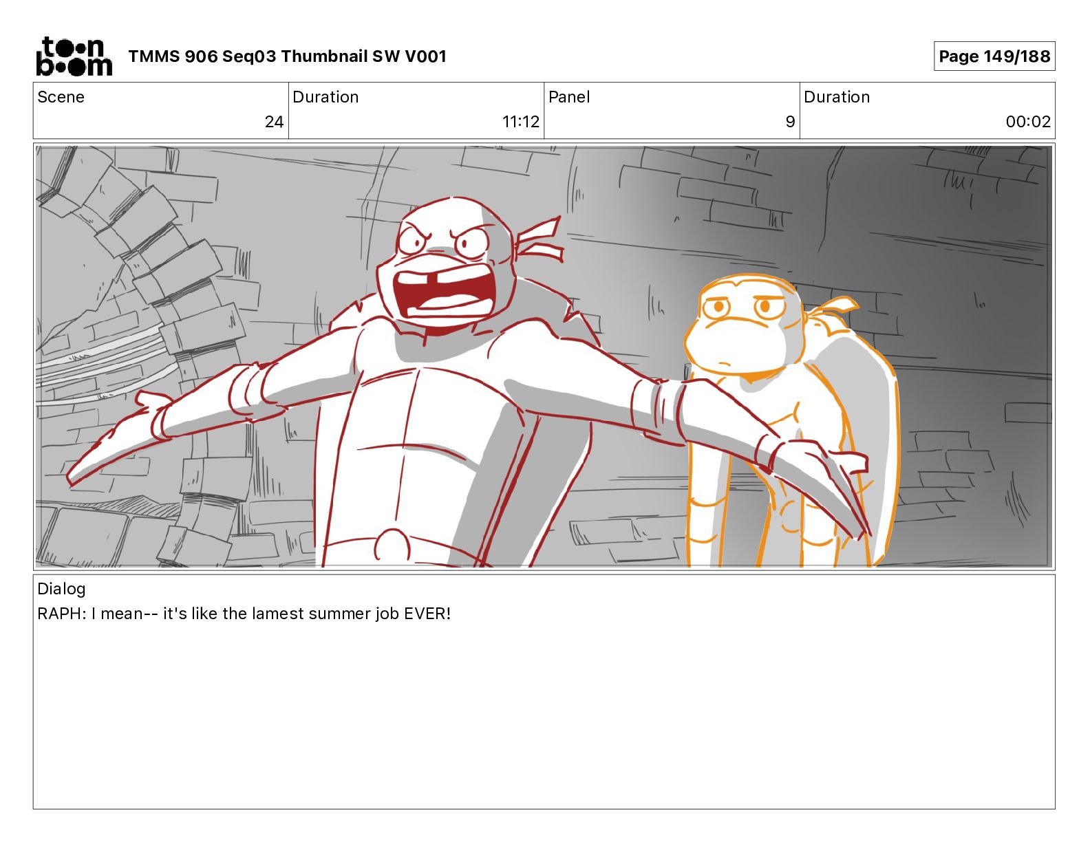Select the RAPH dialog line text
This screenshot has width=1090, height=842.
point(244,614)
